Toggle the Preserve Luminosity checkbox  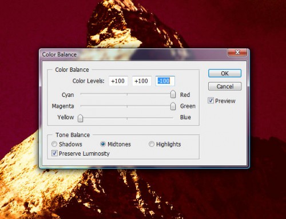tap(54, 153)
